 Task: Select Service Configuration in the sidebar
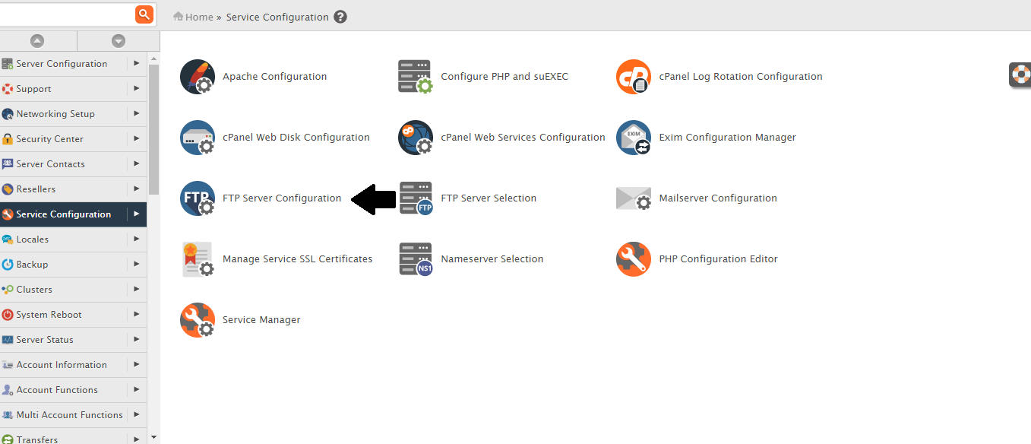point(64,214)
